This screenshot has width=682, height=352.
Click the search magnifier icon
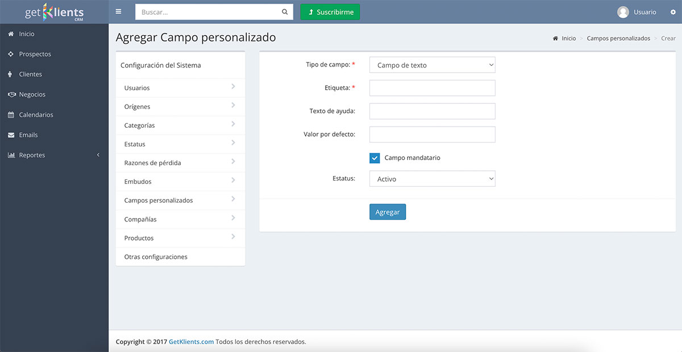tap(285, 12)
